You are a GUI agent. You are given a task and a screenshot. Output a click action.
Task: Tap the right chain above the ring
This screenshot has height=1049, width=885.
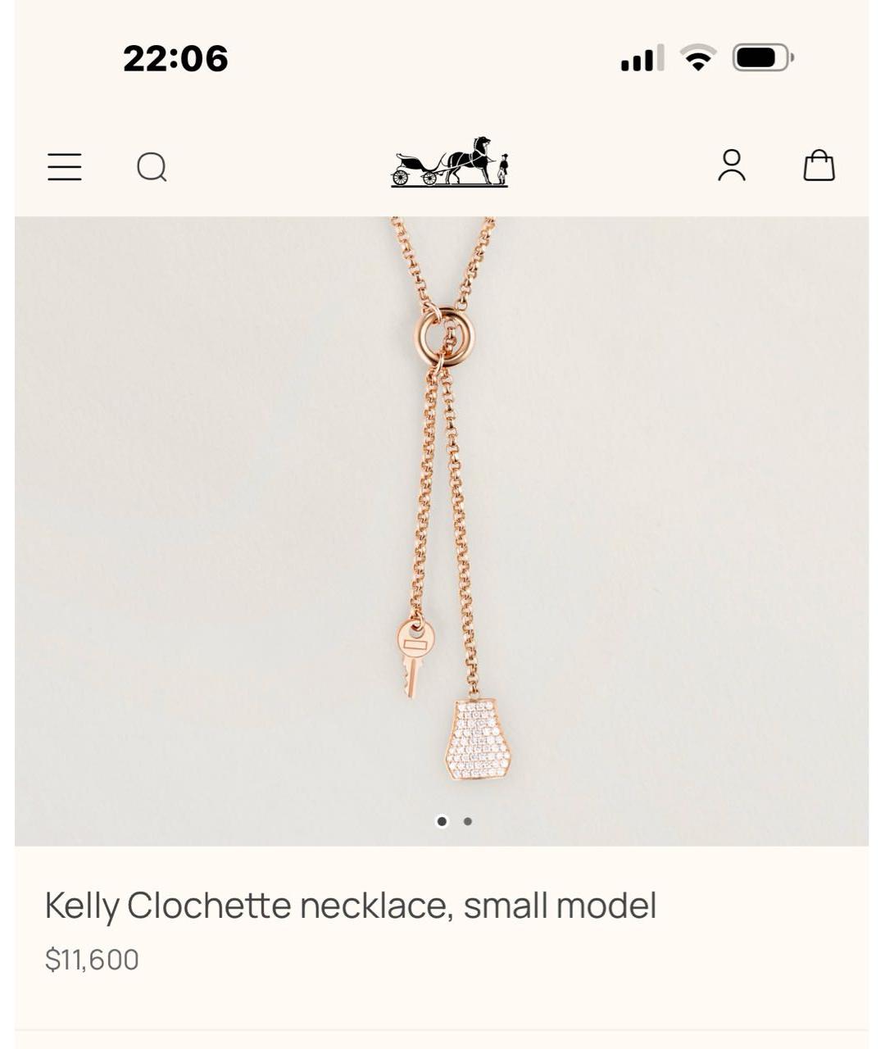point(475,264)
